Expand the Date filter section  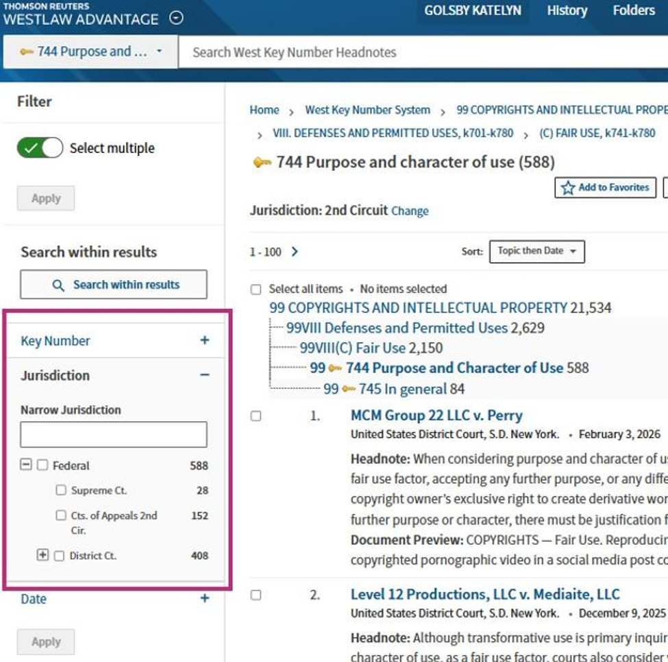coord(204,598)
